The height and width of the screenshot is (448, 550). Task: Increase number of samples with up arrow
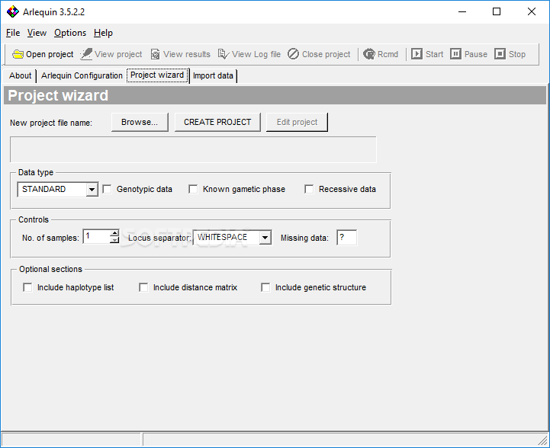point(114,233)
